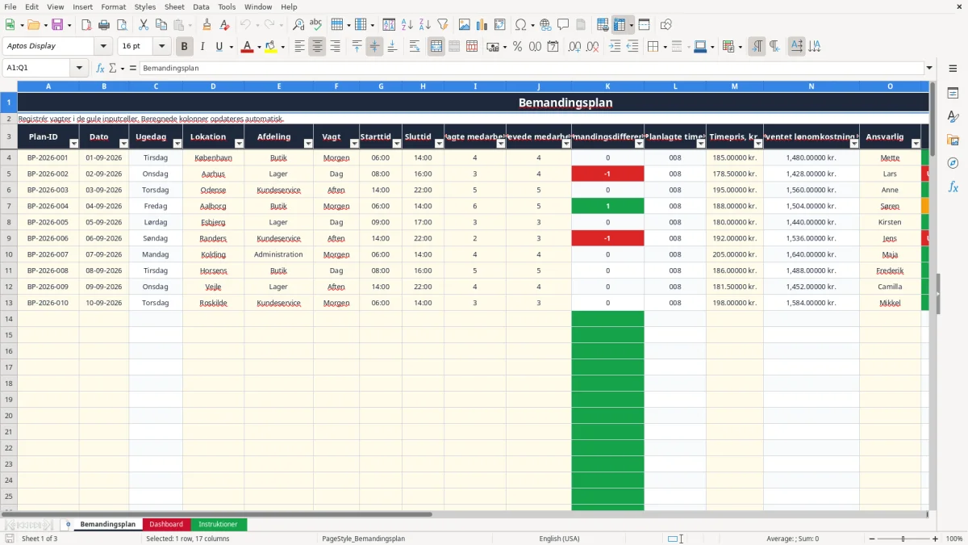Toggle Center Vertically alignment

tap(374, 47)
